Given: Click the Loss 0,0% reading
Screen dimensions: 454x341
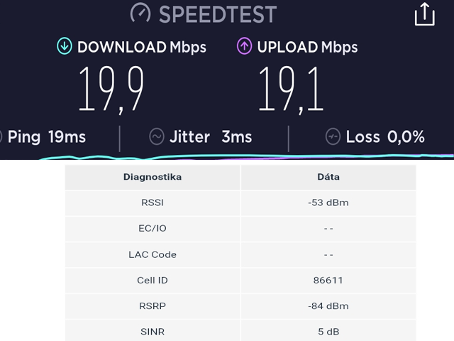Looking at the screenshot, I should (x=385, y=136).
